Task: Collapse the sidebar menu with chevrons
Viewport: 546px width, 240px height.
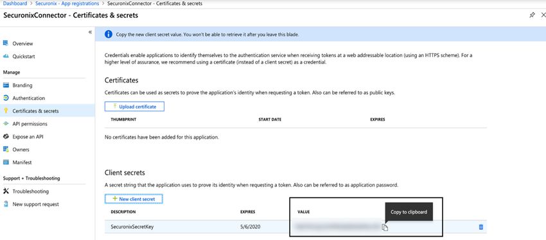Action: pos(90,32)
